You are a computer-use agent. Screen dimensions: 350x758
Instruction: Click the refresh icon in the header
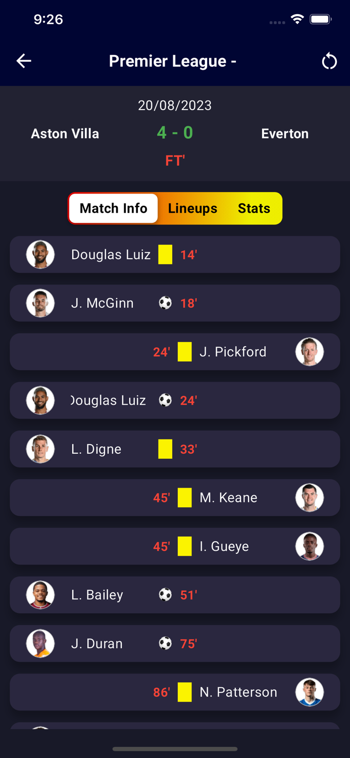(329, 61)
